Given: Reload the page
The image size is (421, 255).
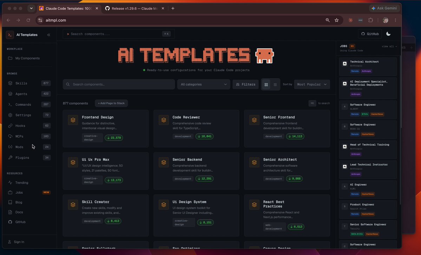Looking at the screenshot, I should pos(28,20).
